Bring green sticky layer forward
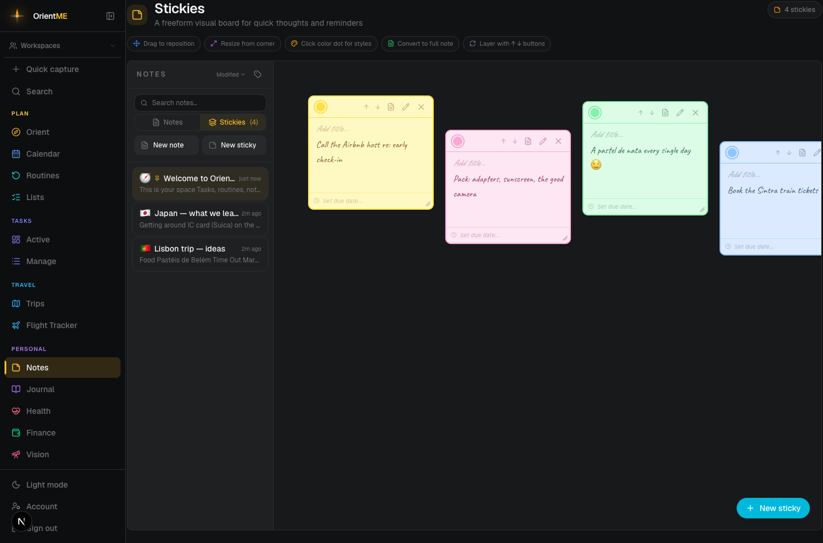This screenshot has height=543, width=823. click(641, 113)
